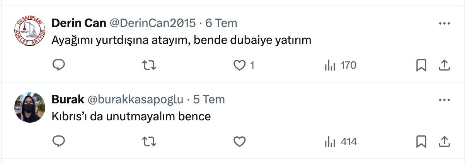Screen dimensions: 467x162
Task: Open the @DerinCan2015 handle link
Action: (153, 23)
